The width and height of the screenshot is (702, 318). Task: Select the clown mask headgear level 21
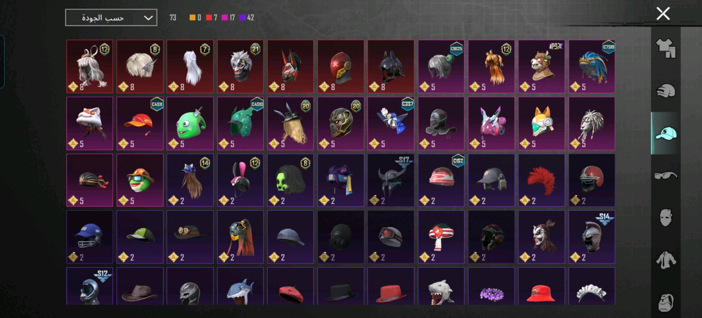[240, 66]
